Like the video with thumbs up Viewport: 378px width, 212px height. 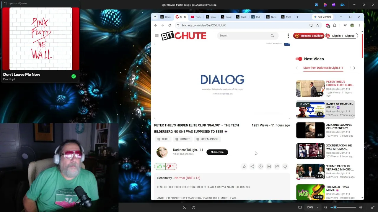[160, 166]
